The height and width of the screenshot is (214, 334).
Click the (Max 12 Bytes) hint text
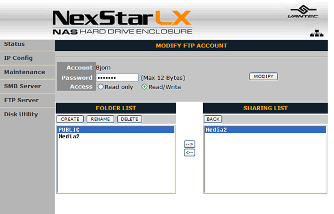(x=163, y=78)
